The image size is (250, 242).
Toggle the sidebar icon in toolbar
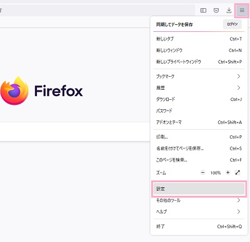pyautogui.click(x=203, y=10)
